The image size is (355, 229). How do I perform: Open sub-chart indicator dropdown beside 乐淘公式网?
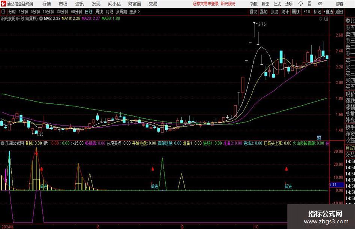[3, 143]
